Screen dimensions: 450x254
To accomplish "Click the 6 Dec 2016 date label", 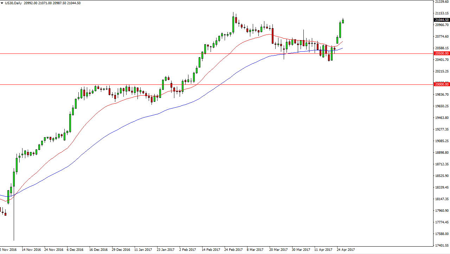I will 76,250.
